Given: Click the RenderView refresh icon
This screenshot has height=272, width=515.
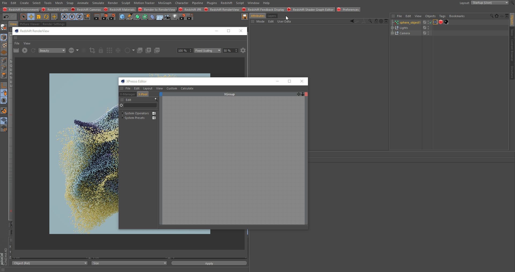Looking at the screenshot, I should point(33,50).
